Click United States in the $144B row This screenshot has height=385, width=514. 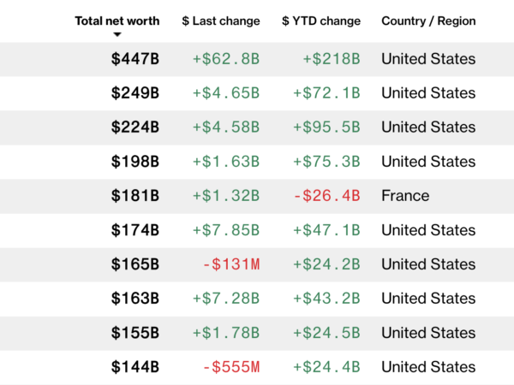[x=428, y=367]
